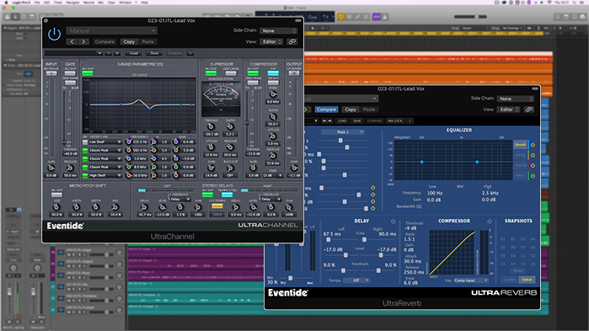The width and height of the screenshot is (589, 331).
Task: Toggle the UltraChannel plugin power button
Action: point(55,35)
